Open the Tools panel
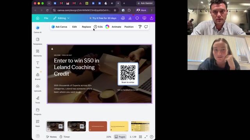Viewport: 250px width, 140px height. tap(37, 100)
